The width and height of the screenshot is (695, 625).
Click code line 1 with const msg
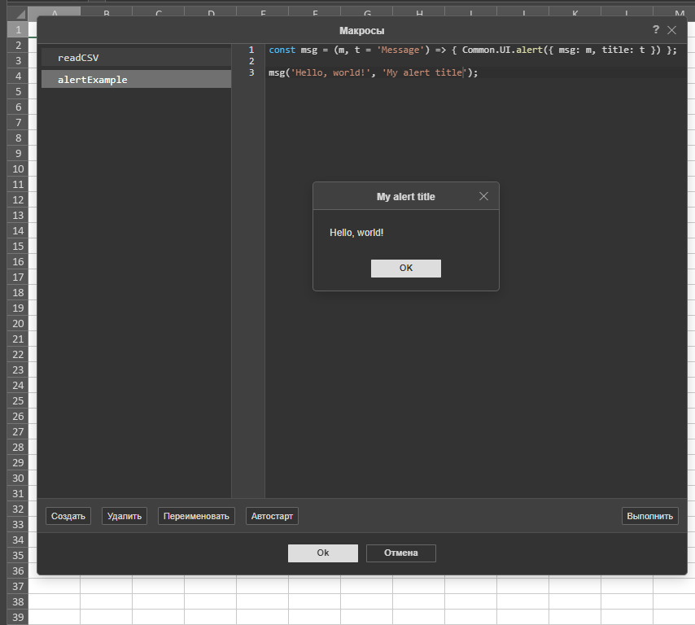click(473, 50)
